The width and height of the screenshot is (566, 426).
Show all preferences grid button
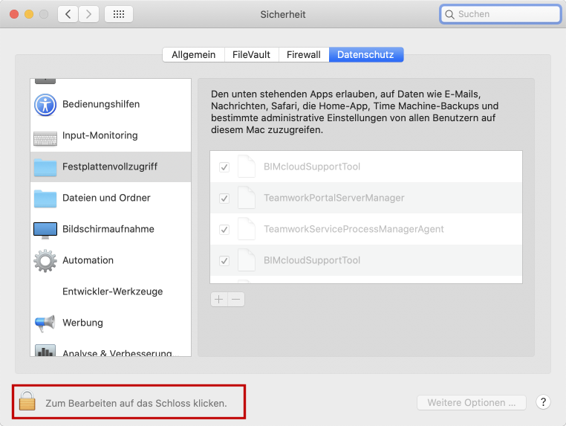119,14
